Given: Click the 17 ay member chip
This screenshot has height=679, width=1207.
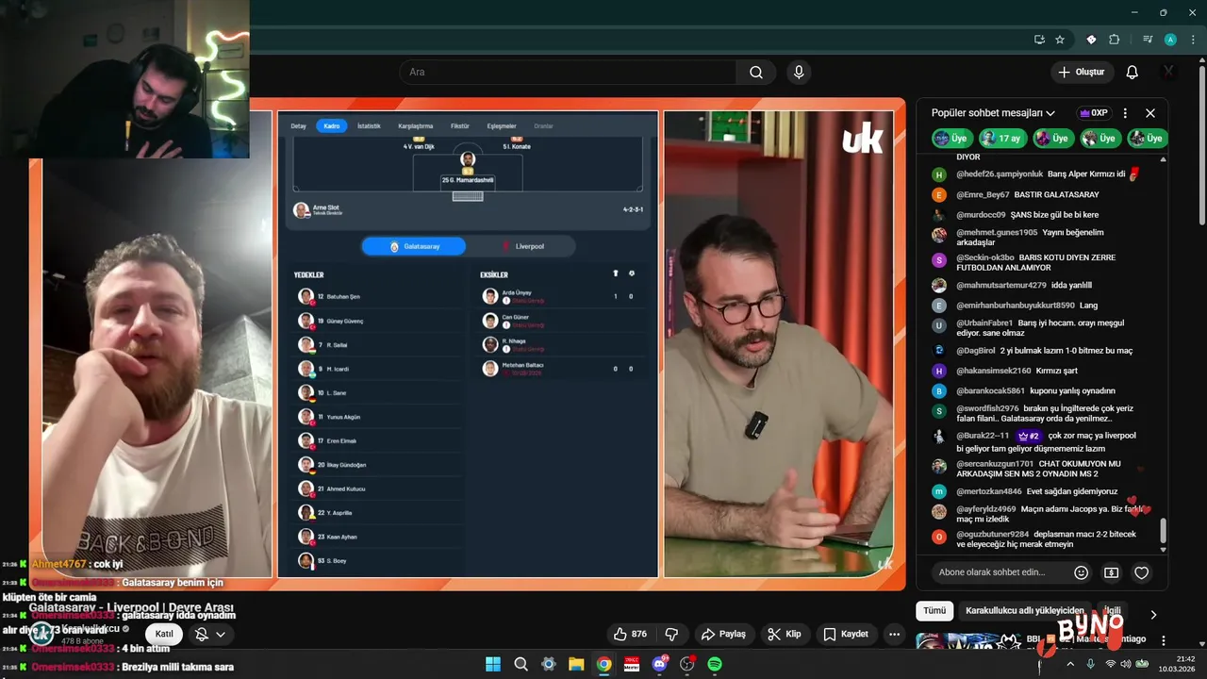Looking at the screenshot, I should pyautogui.click(x=1002, y=138).
